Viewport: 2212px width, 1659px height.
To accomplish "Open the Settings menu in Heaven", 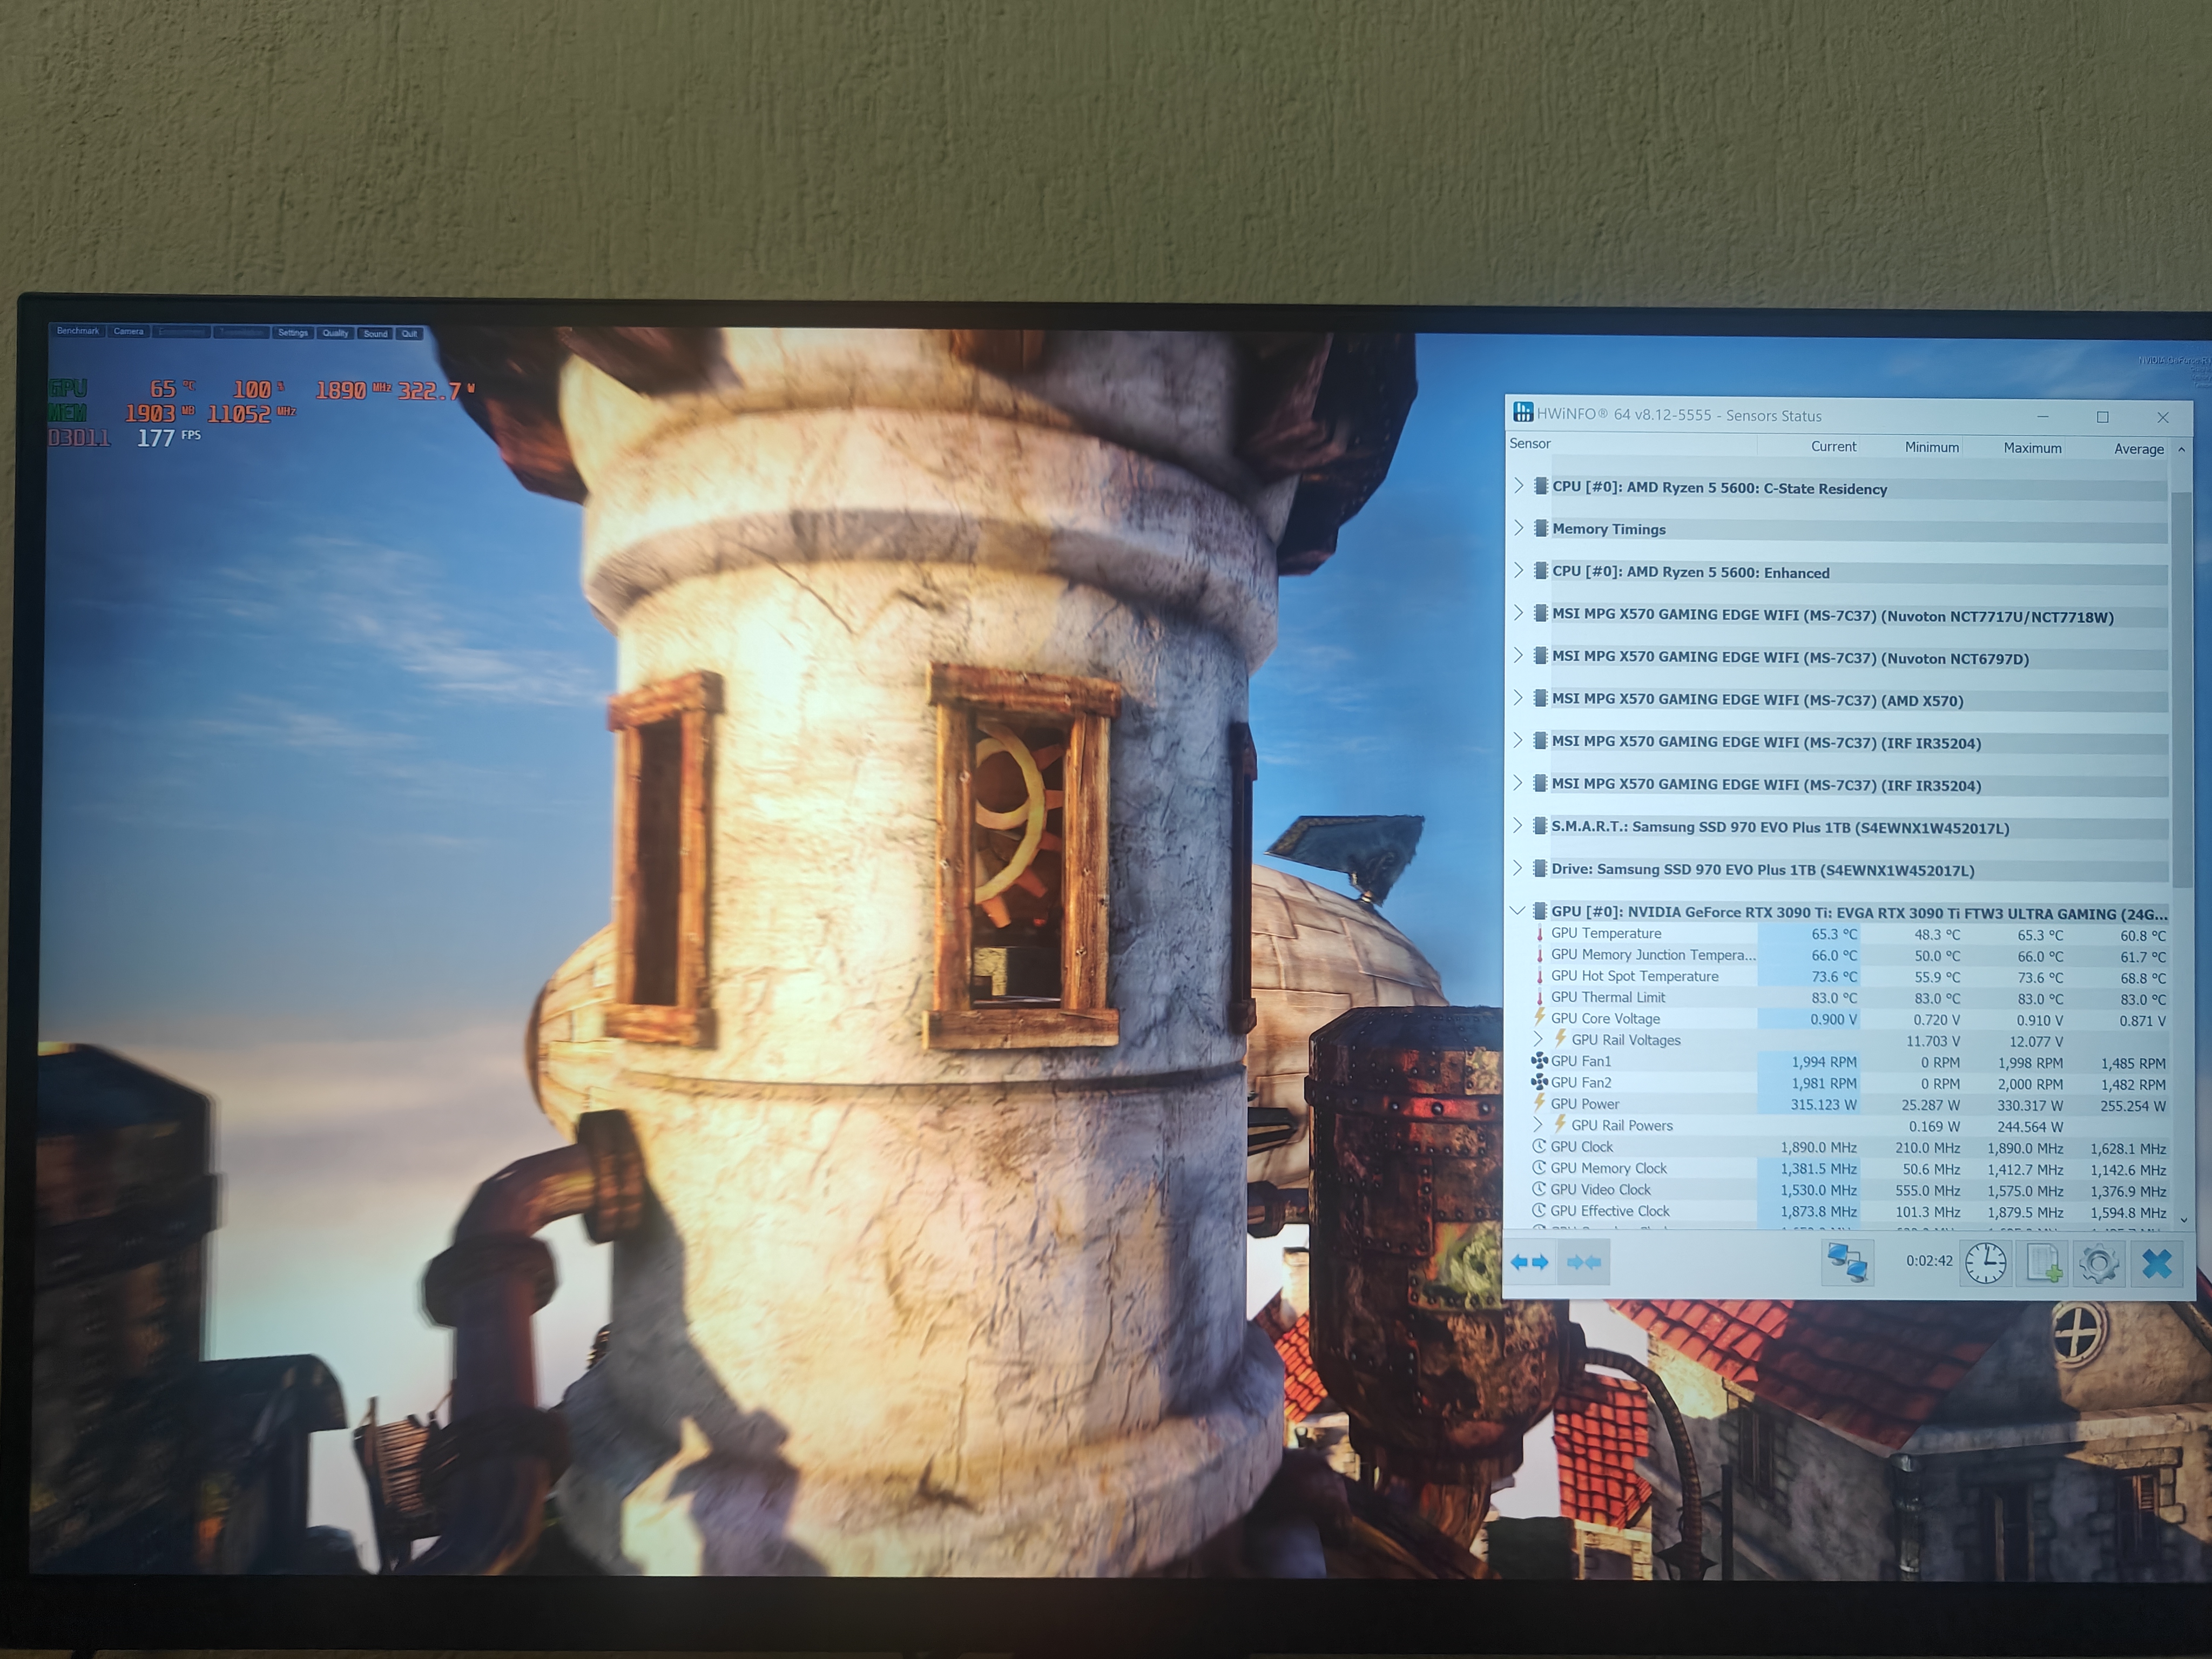I will coord(293,333).
